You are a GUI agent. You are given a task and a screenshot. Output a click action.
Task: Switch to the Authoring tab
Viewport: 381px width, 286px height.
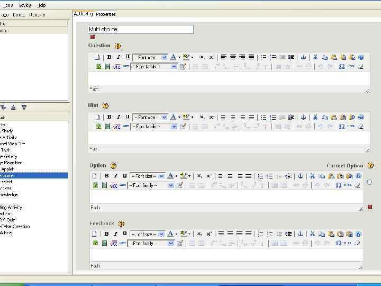83,14
